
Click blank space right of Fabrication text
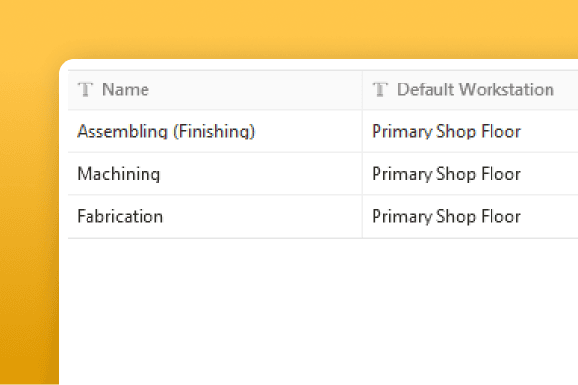tap(261, 216)
